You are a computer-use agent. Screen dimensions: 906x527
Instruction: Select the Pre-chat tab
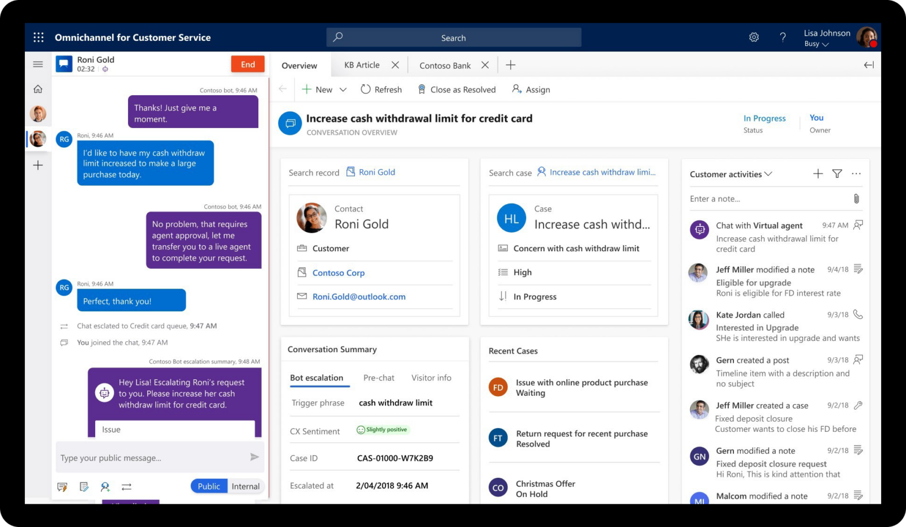(379, 378)
